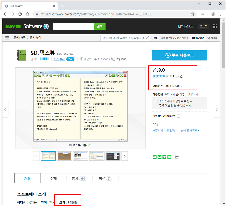Click the free download button
The width and height of the screenshot is (226, 206).
point(179,55)
